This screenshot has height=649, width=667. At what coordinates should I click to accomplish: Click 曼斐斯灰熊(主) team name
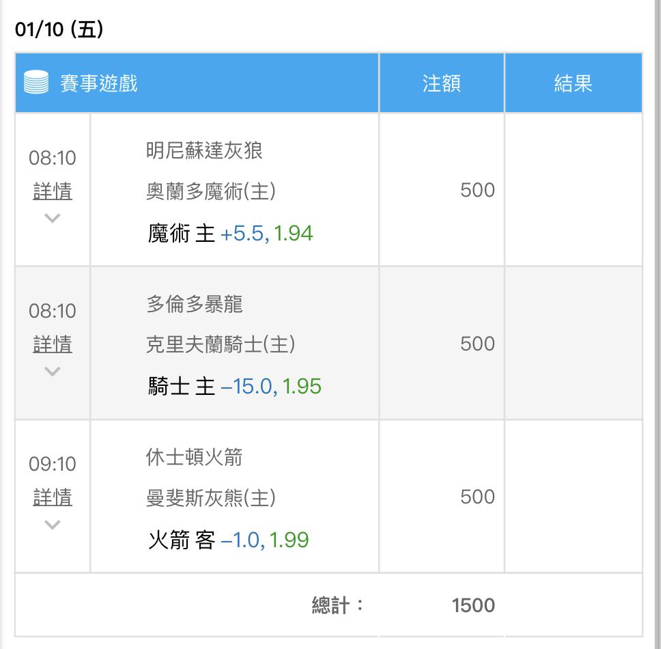point(210,497)
